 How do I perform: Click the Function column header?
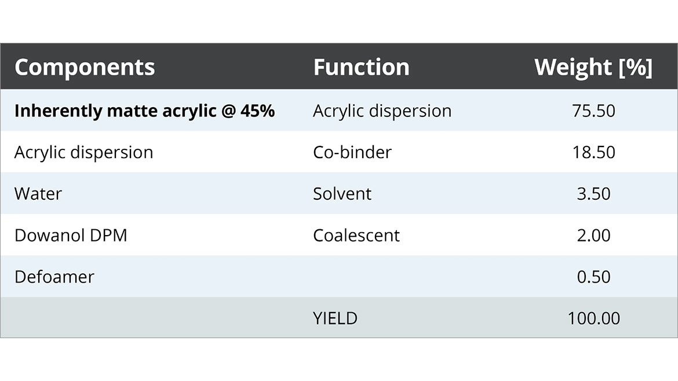(361, 67)
